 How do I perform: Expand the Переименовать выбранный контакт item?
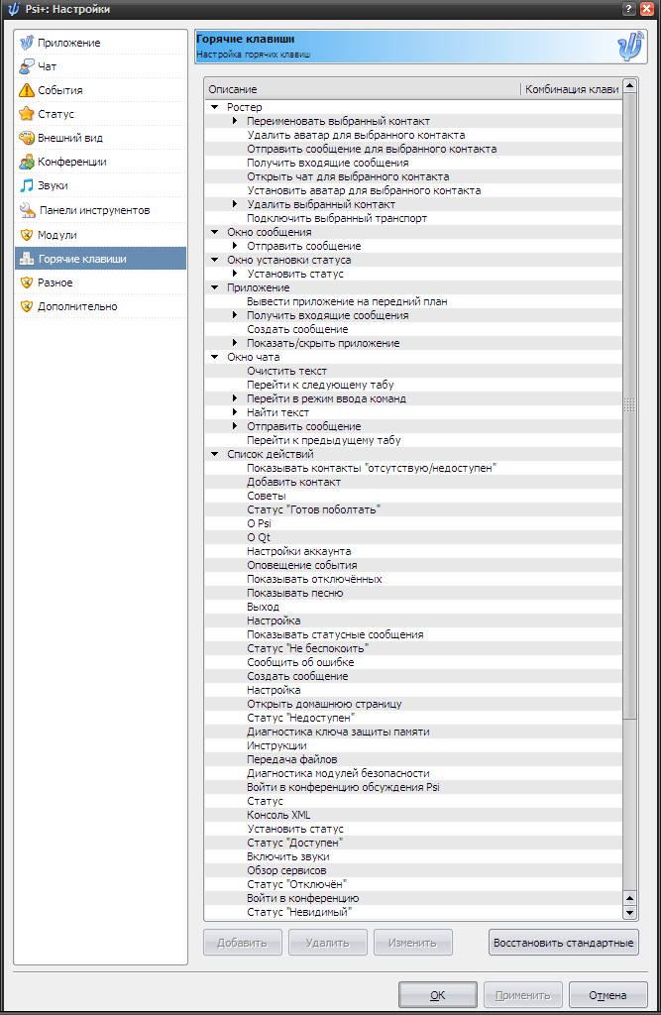click(235, 121)
